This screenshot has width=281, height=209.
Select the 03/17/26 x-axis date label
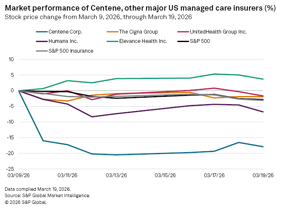[214, 175]
